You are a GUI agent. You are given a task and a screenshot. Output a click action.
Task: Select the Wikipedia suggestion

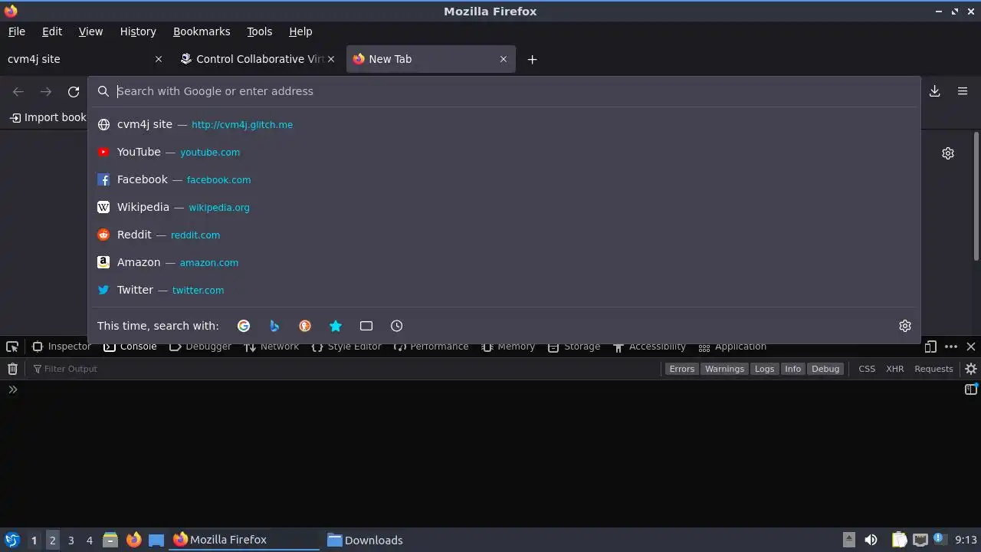tap(504, 207)
